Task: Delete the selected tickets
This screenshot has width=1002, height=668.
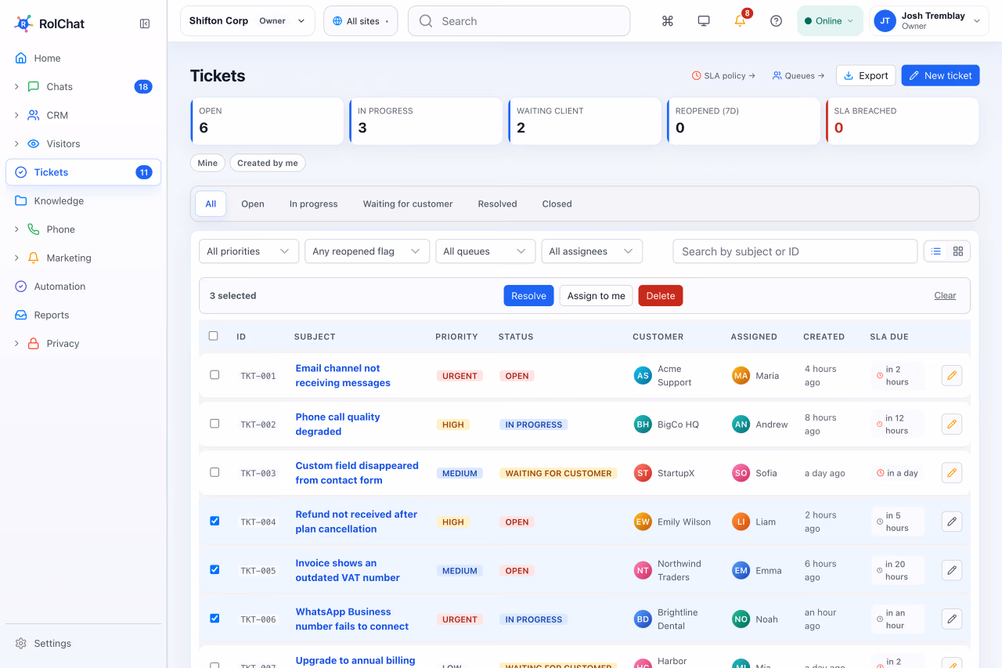Action: [661, 295]
